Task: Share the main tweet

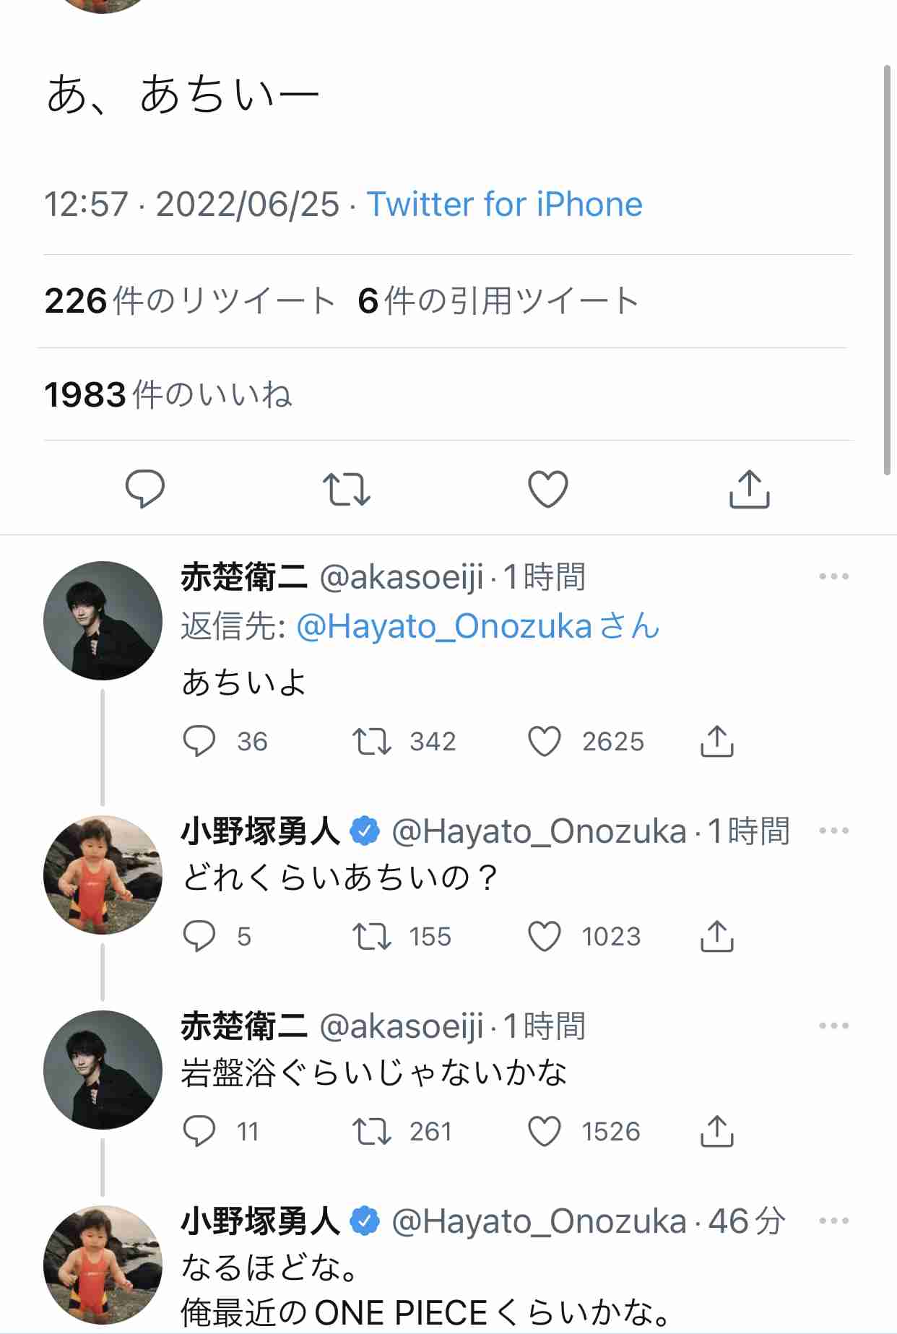Action: click(749, 489)
